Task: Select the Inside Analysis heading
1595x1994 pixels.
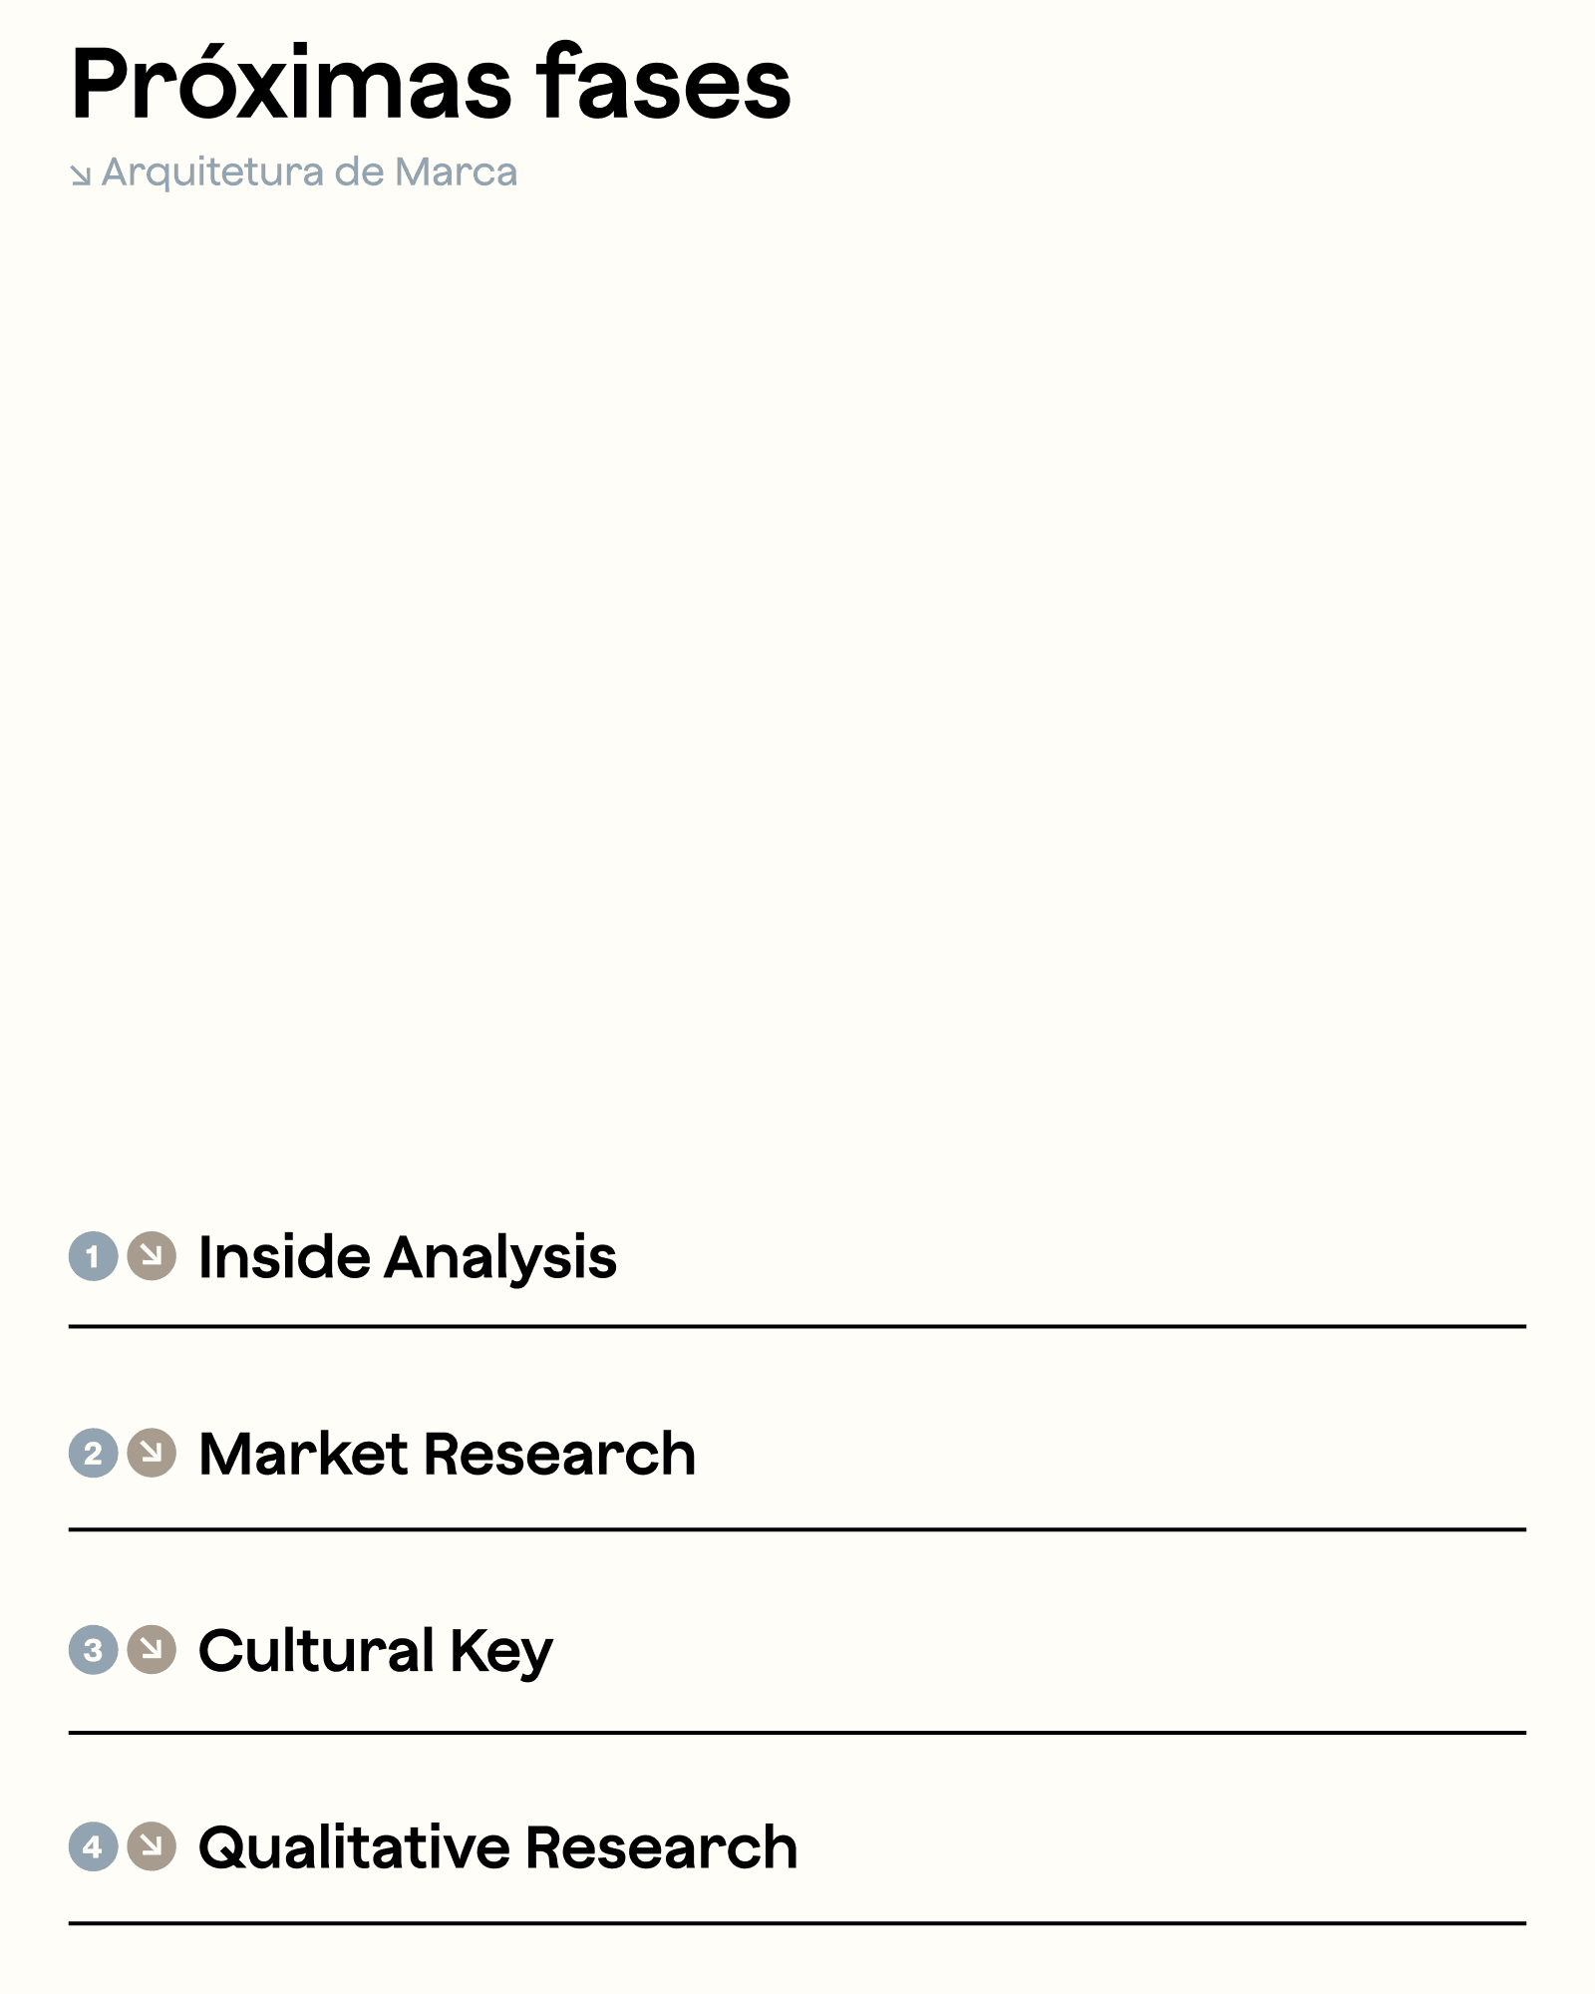Action: coord(407,1257)
